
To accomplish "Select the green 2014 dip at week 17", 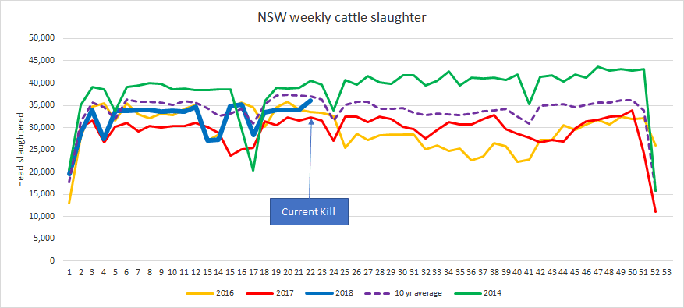I will pyautogui.click(x=253, y=170).
